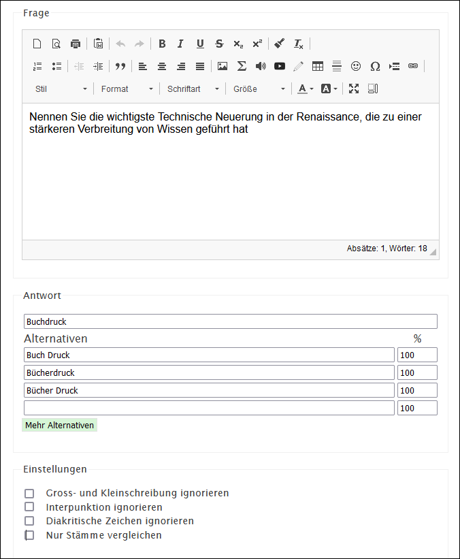Insert a block quote

[120, 66]
